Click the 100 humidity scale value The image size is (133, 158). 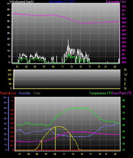click(x=5, y=98)
